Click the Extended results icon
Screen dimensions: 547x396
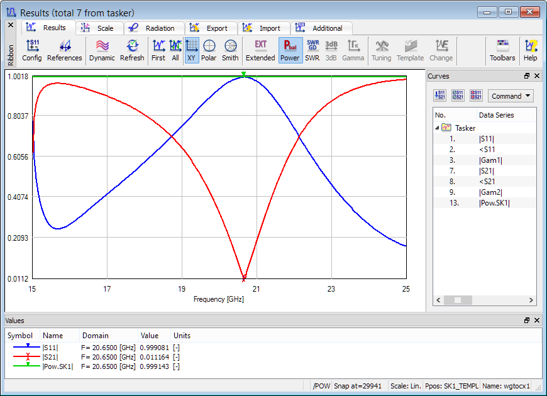click(x=260, y=50)
